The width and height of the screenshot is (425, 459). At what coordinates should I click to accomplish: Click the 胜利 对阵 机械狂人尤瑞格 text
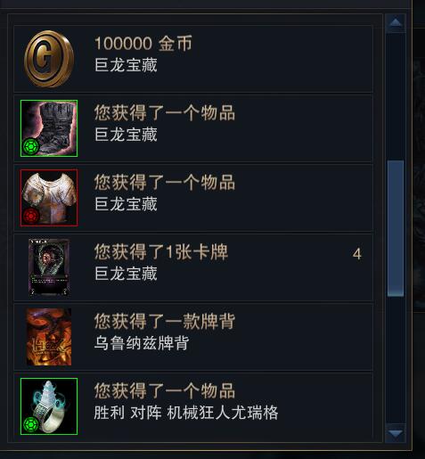[186, 413]
